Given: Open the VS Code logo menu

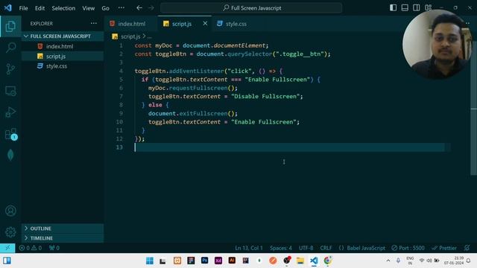Looking at the screenshot, I should 7,8.
